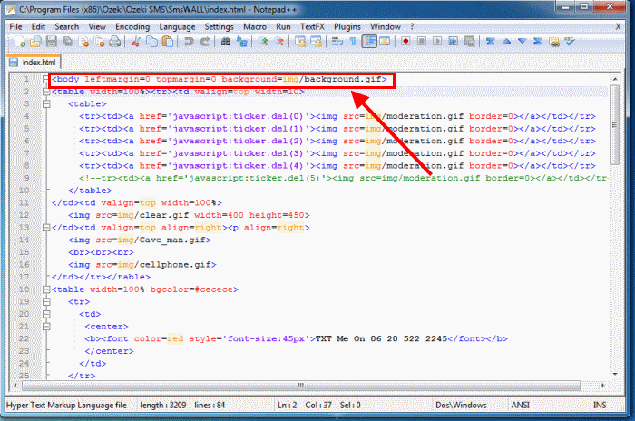Open the Window menu
Screen dimensions: 635x421
coord(386,26)
